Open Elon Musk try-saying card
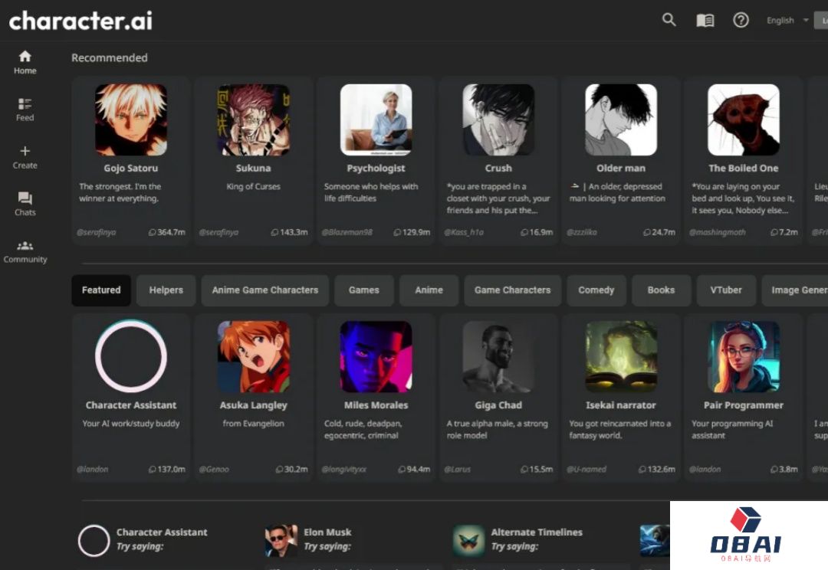Viewport: 828px width, 570px height. click(x=309, y=540)
